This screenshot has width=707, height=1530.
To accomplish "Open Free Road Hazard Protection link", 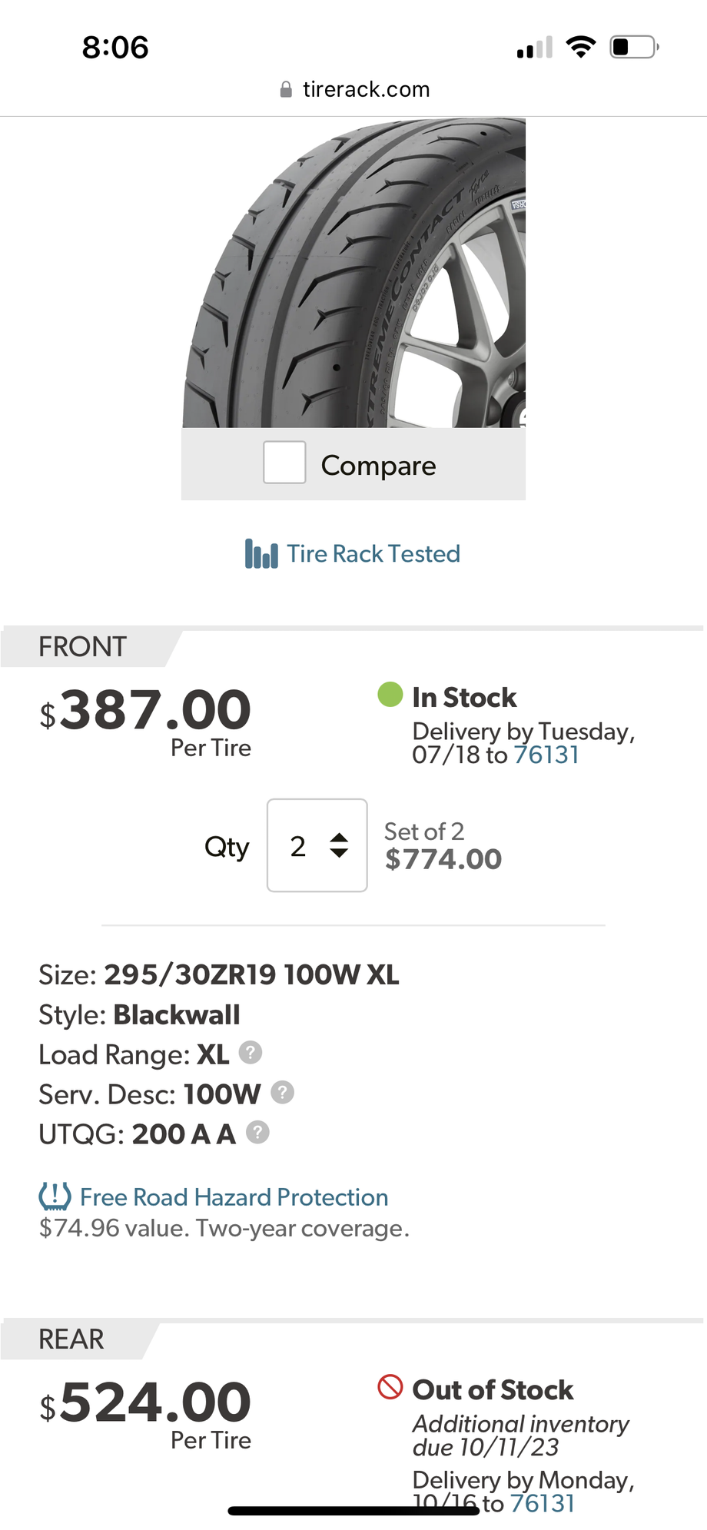I will click(x=234, y=1197).
